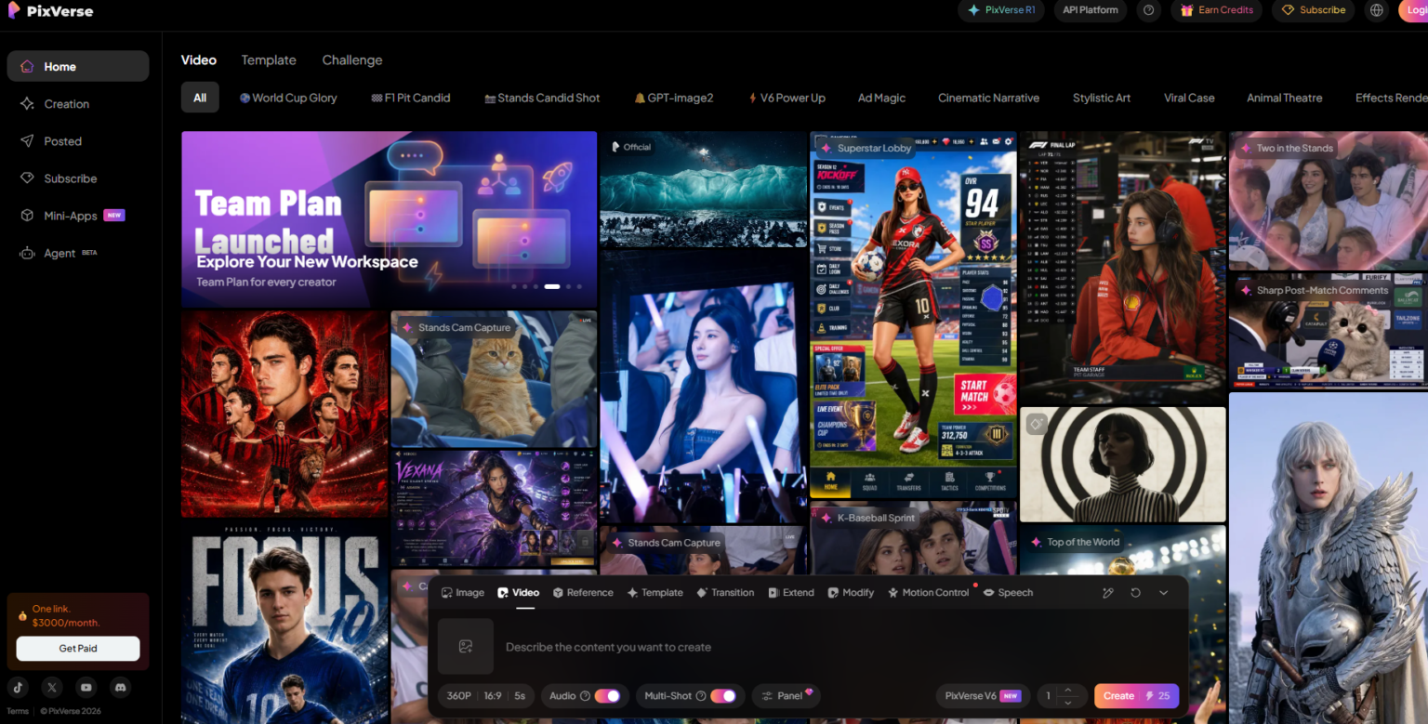Open the X (Twitter) social icon
The image size is (1428, 724).
52,688
